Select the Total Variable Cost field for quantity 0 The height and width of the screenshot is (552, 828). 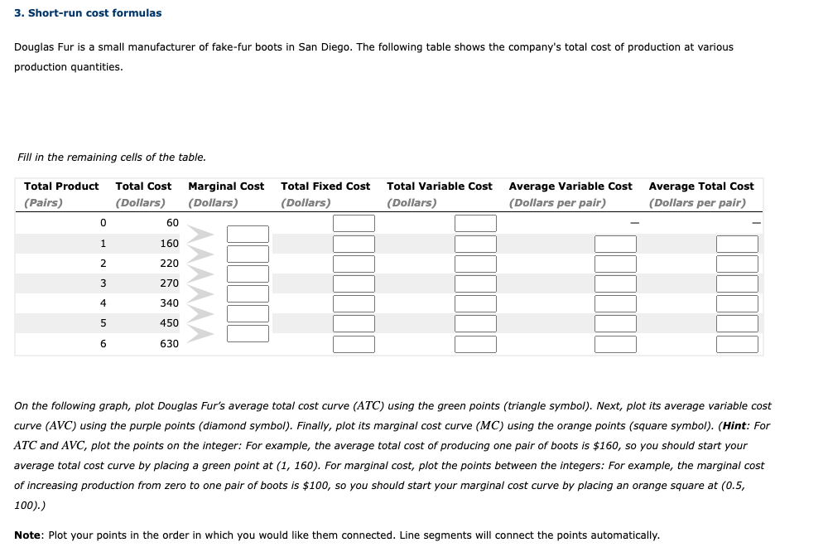[x=475, y=222]
